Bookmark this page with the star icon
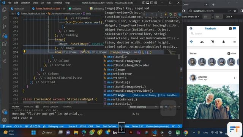 coord(235,11)
